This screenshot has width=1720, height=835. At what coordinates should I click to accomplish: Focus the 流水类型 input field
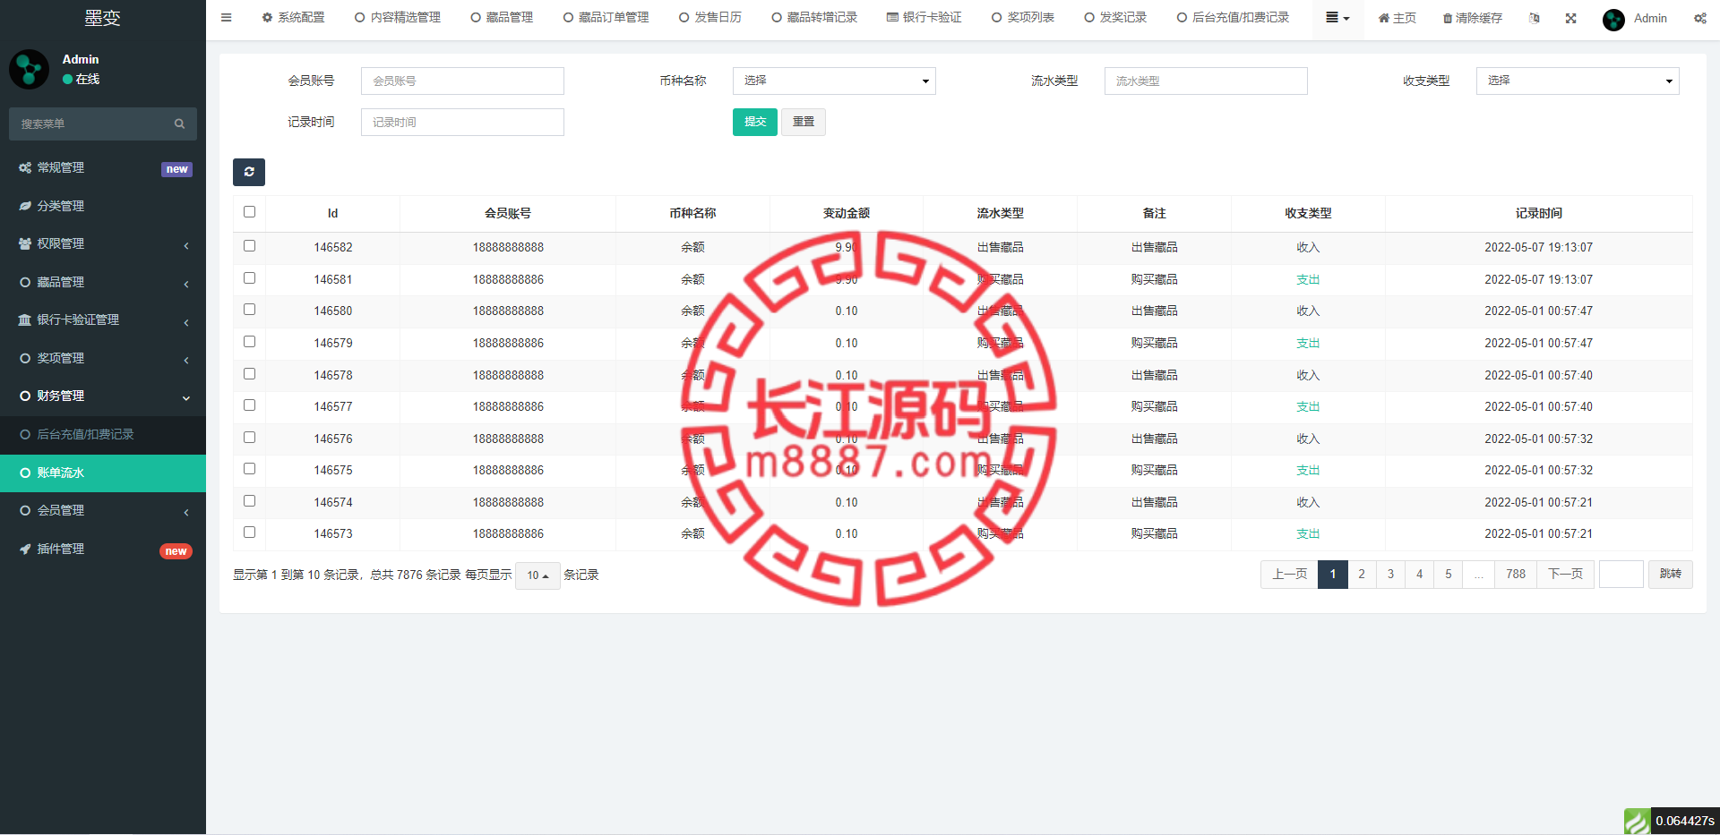click(x=1206, y=81)
